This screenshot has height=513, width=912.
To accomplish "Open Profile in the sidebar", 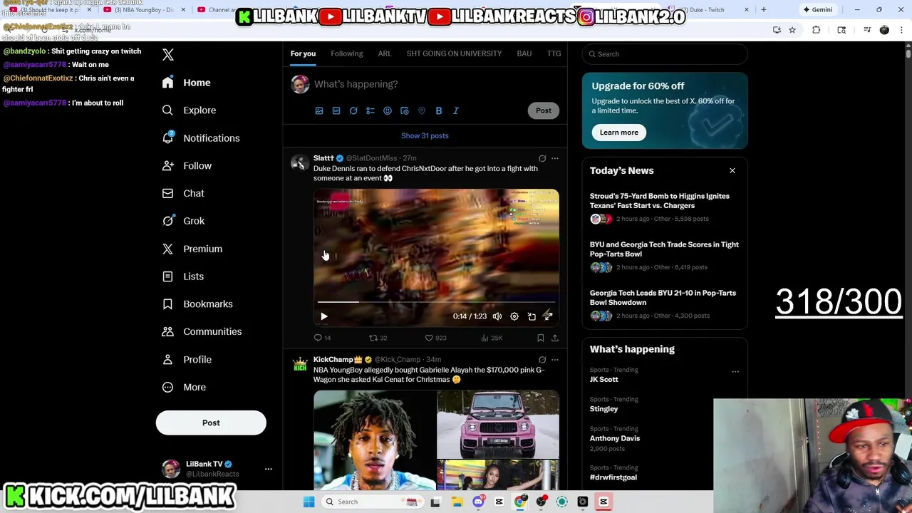I will [187, 360].
